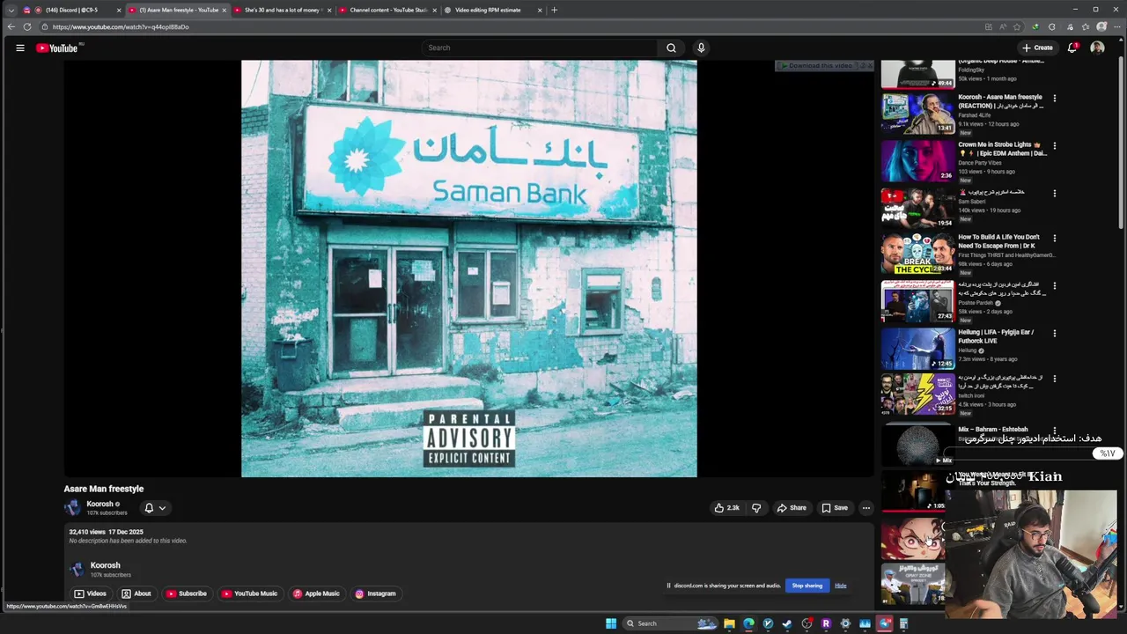
Task: Click Subscribe chip in description
Action: pos(187,593)
